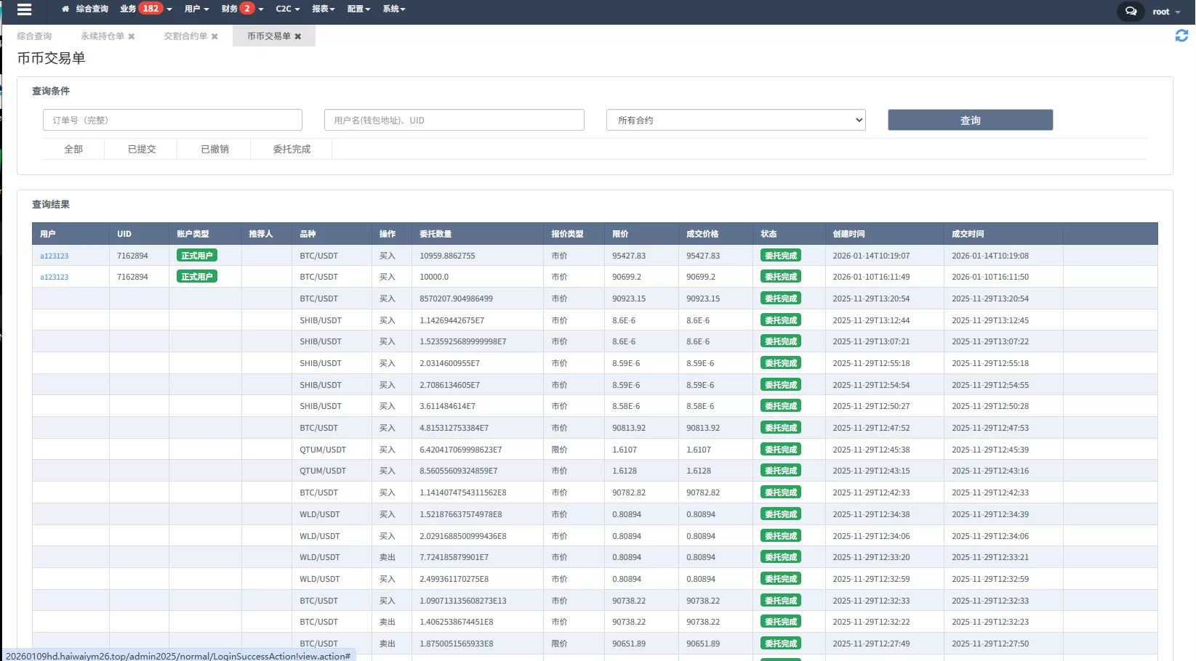This screenshot has height=661, width=1196.
Task: Close the 永续持仓单 tab
Action: (x=132, y=36)
